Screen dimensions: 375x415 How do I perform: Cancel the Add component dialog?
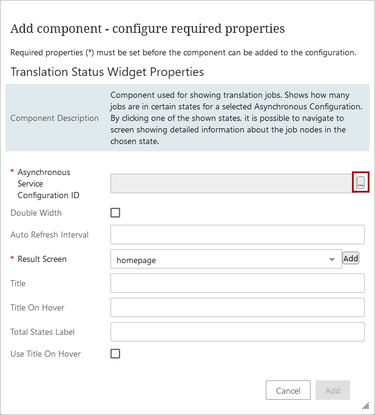pyautogui.click(x=288, y=391)
